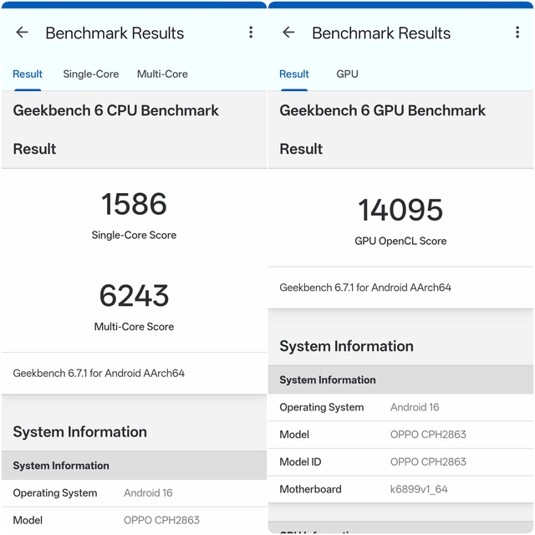This screenshot has height=535, width=535.
Task: Tap the back arrow in CPU results
Action: click(23, 33)
